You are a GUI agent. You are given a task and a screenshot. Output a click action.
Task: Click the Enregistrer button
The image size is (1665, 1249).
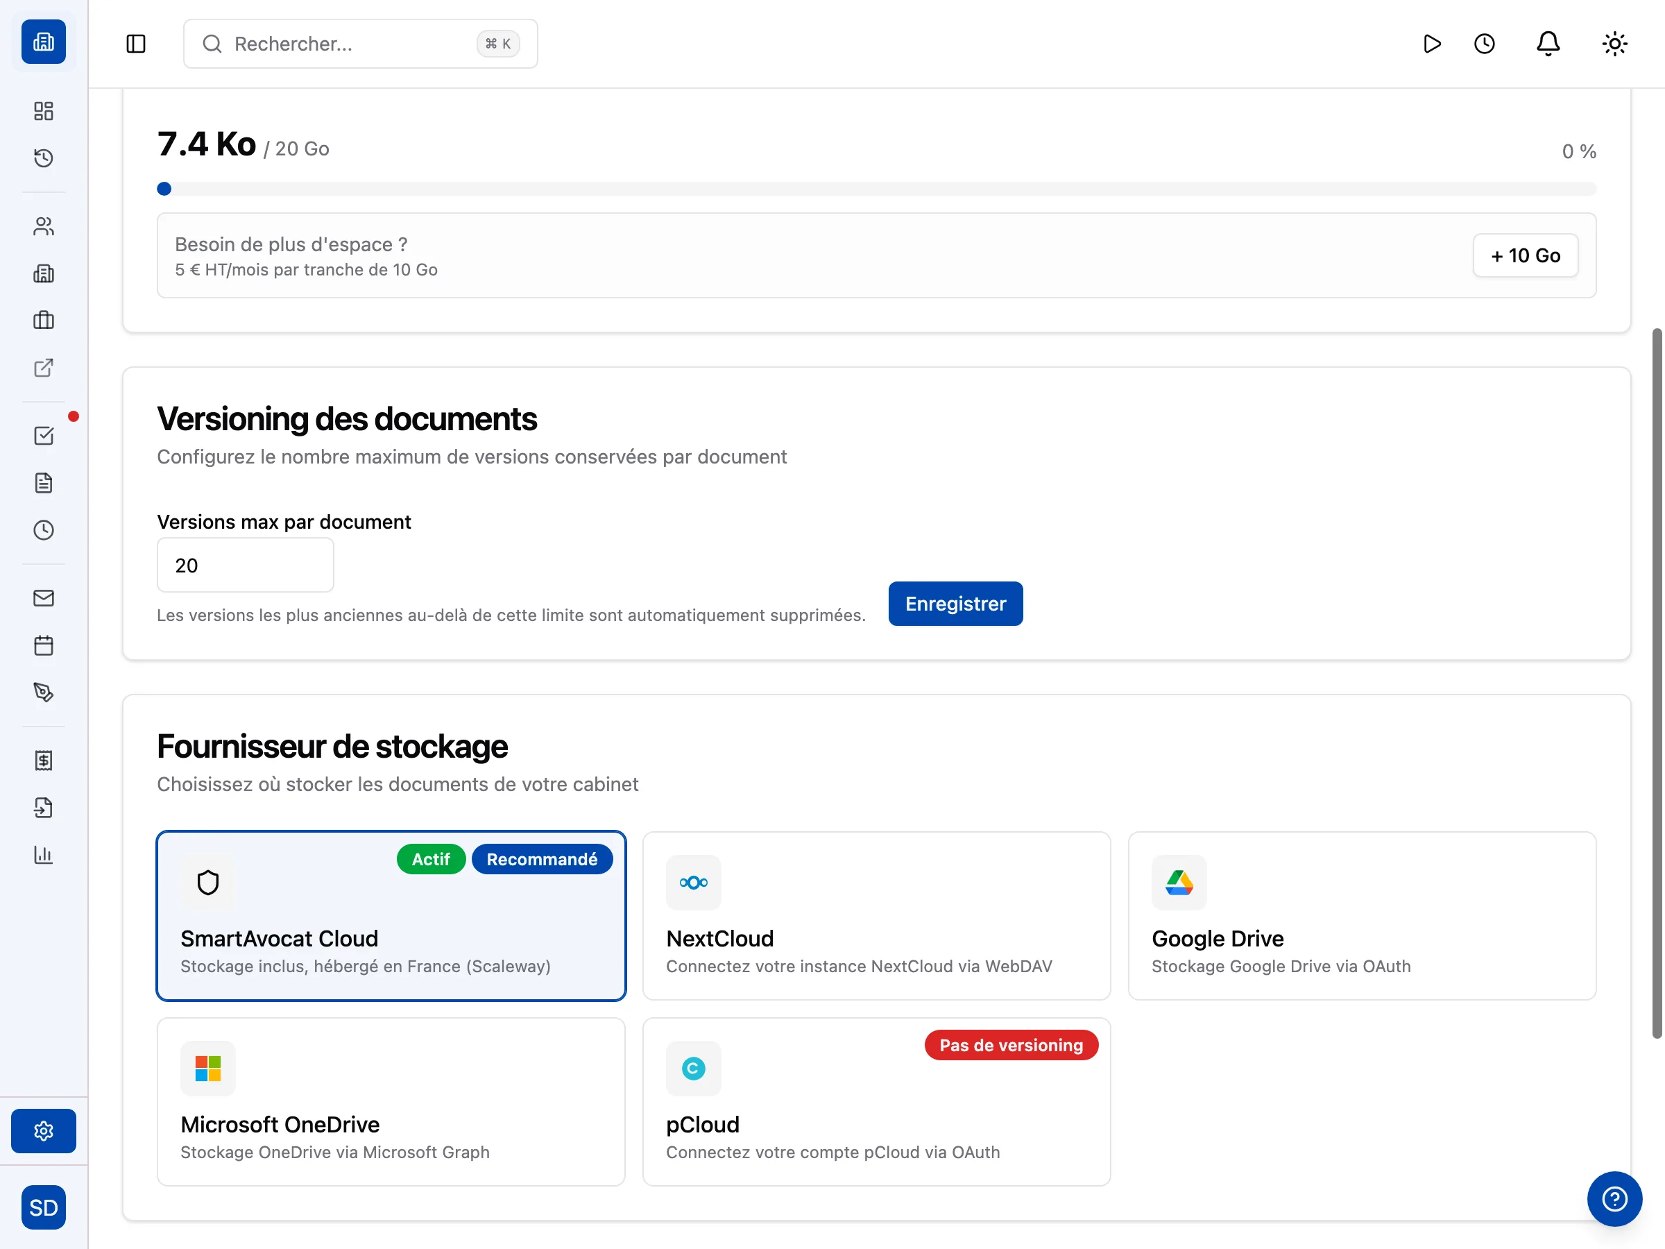(955, 604)
